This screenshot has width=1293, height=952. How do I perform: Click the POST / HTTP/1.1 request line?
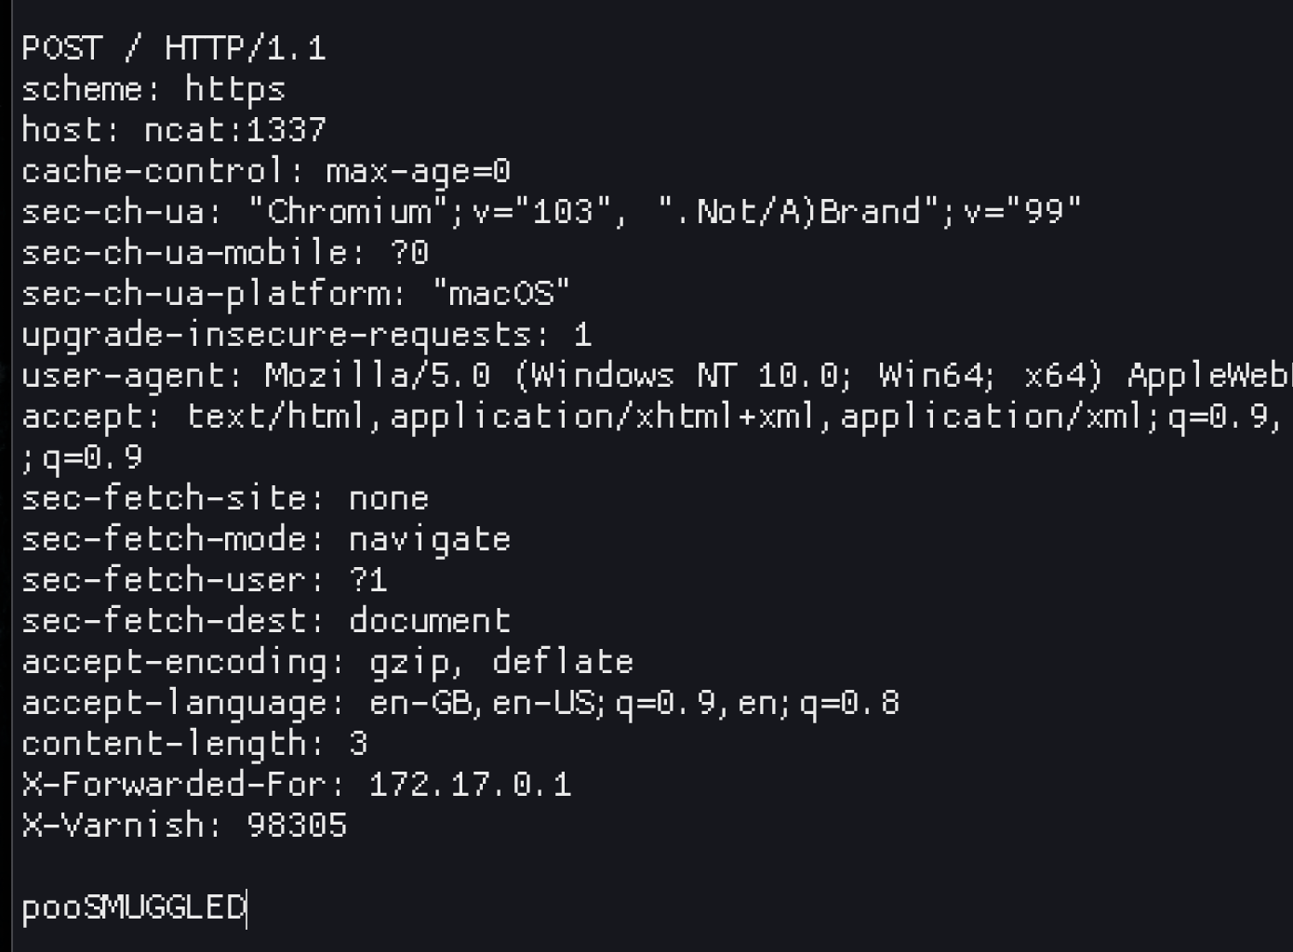point(174,48)
